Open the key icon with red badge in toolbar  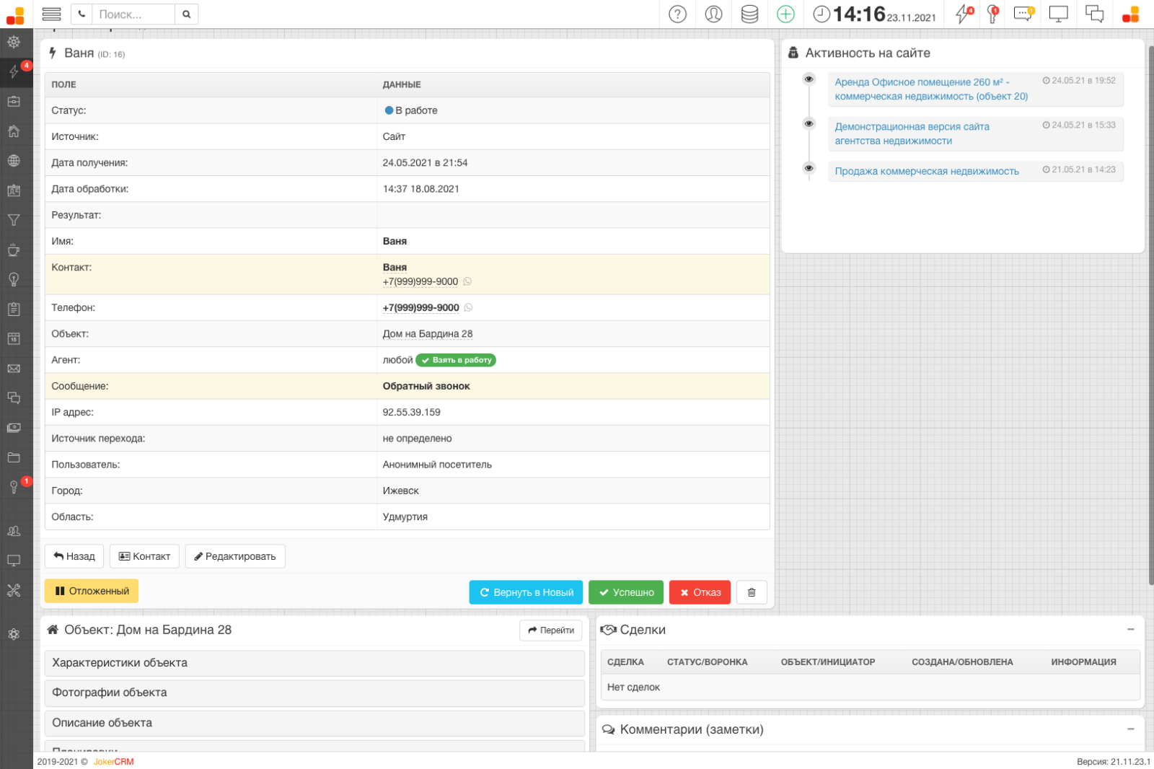992,14
